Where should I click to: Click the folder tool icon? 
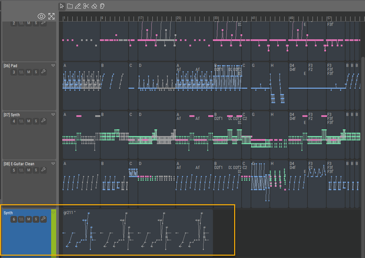point(70,6)
